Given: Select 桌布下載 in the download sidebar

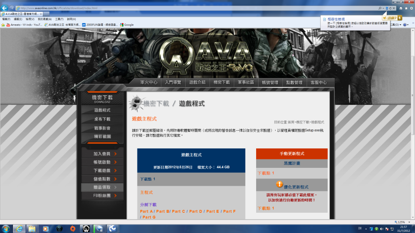Looking at the screenshot, I should click(x=102, y=119).
